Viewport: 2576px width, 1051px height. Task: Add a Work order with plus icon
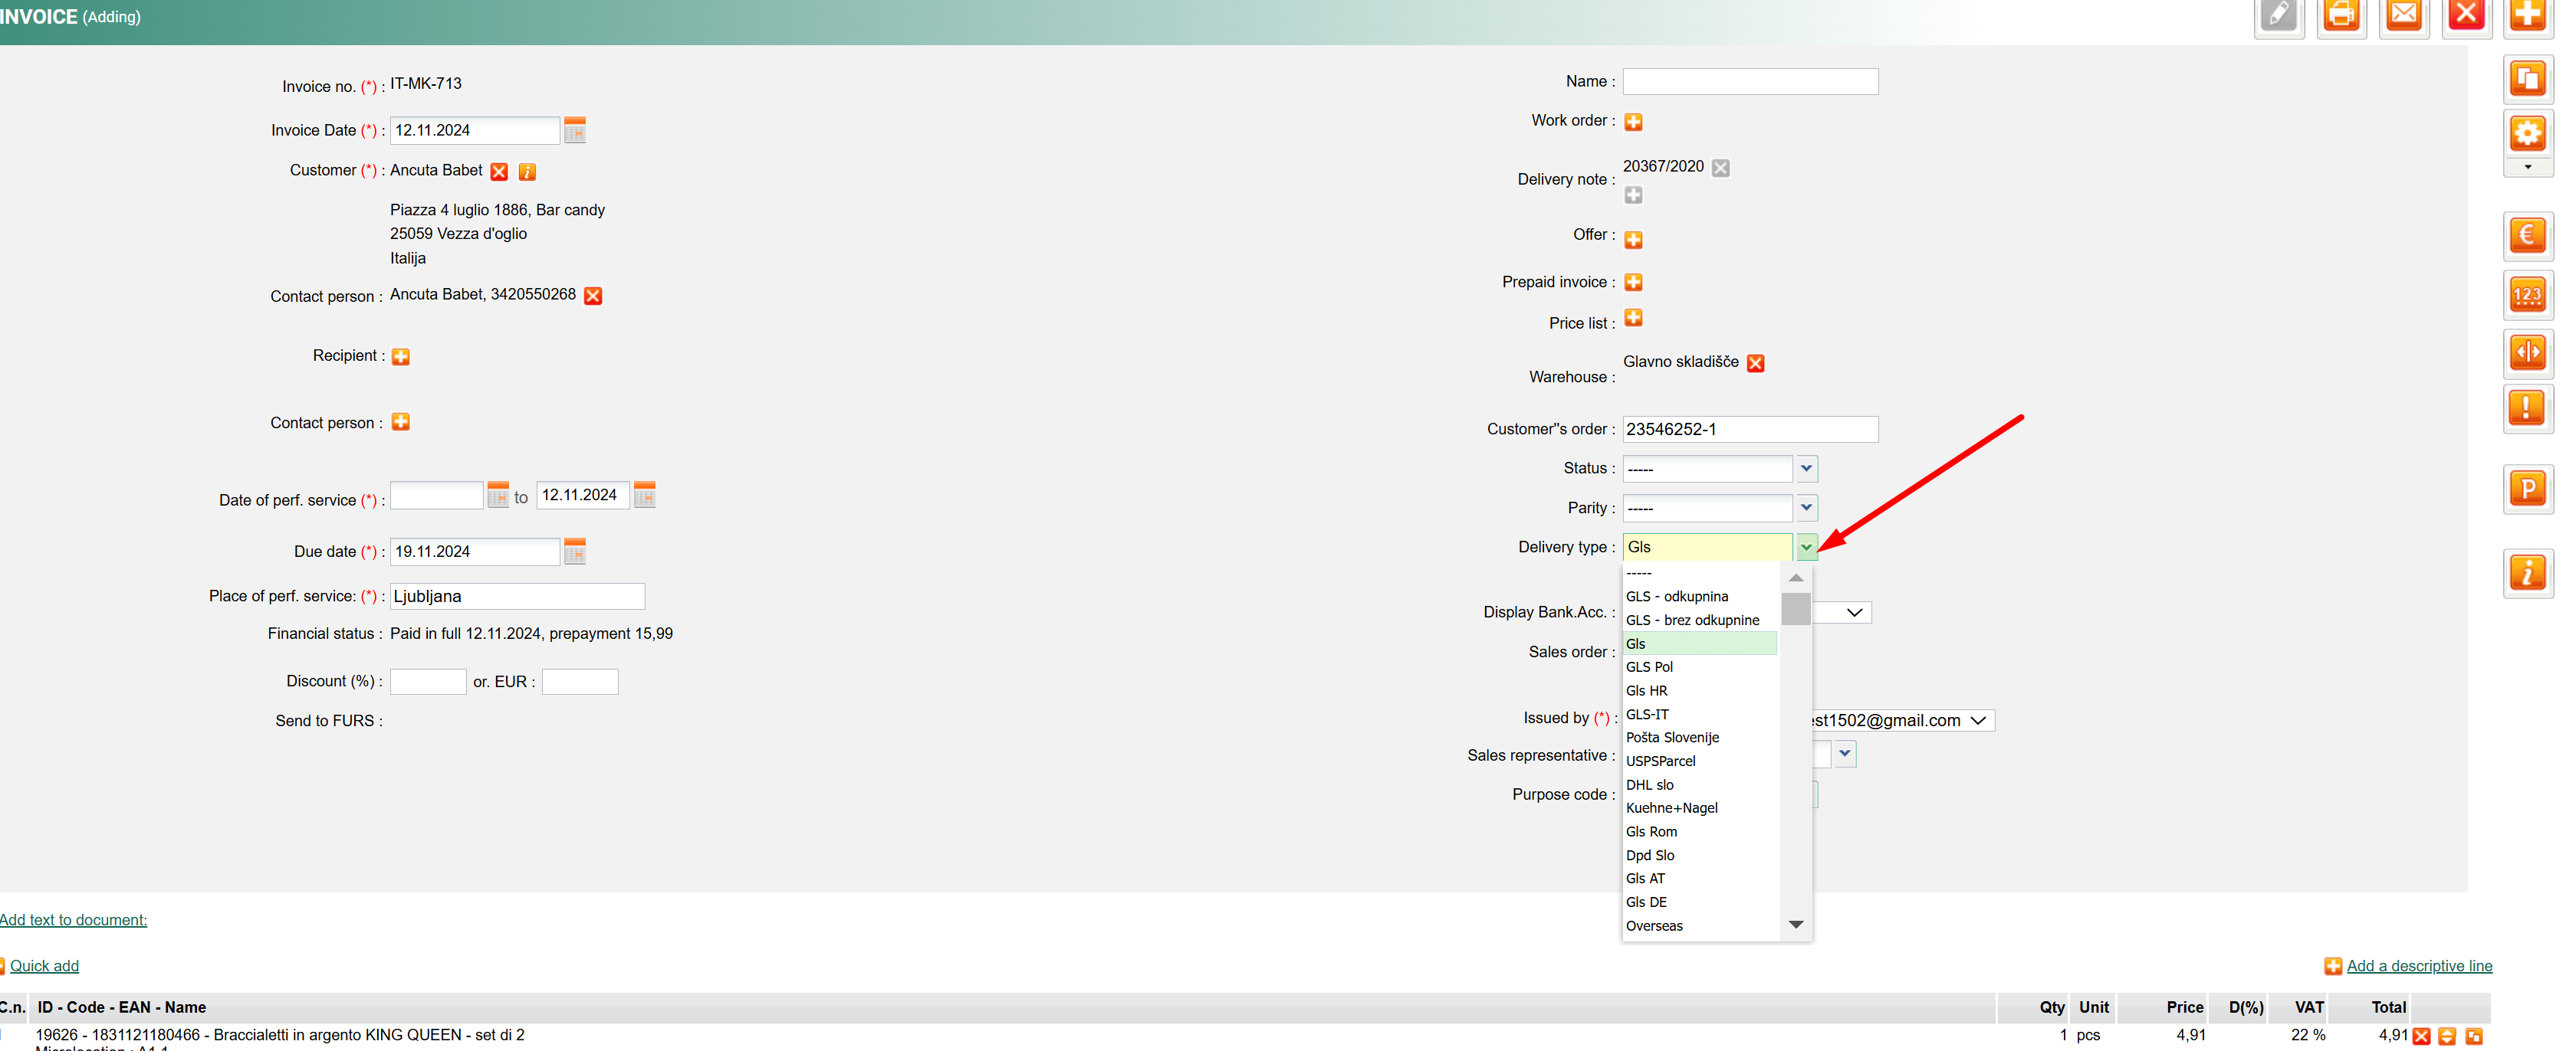pyautogui.click(x=1633, y=122)
